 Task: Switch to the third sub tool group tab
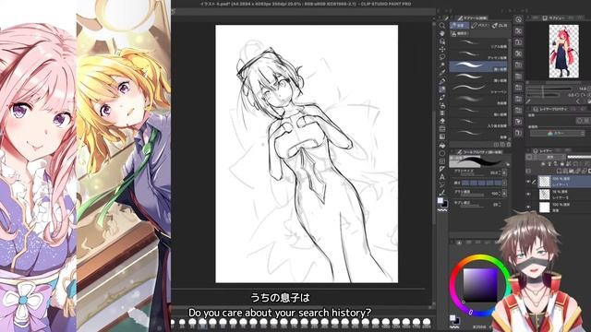coord(500,26)
